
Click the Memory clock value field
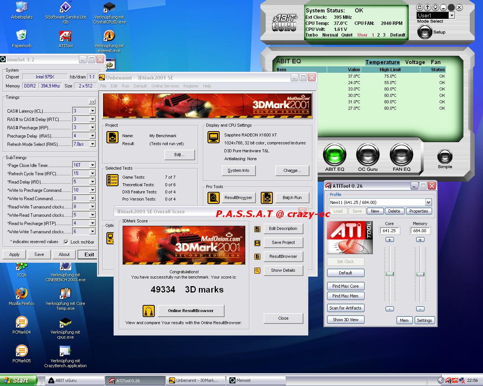420,231
